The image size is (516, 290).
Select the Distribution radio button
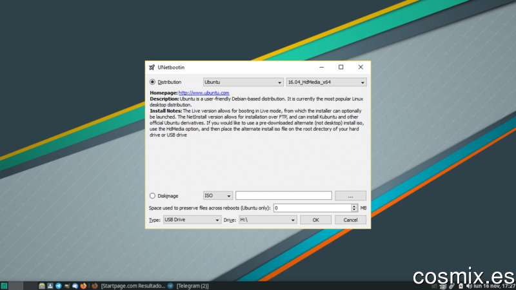[152, 82]
